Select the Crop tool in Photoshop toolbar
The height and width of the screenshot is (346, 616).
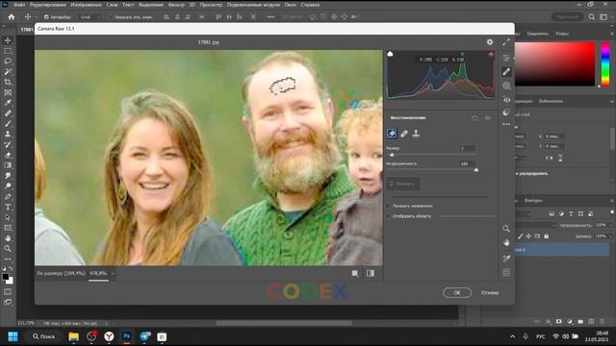(8, 83)
